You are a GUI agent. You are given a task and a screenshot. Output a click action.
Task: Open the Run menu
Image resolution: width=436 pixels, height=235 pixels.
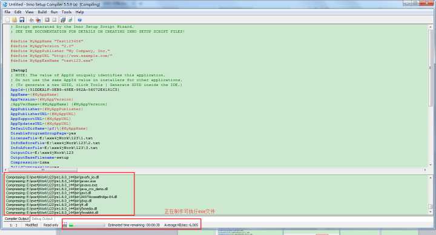click(54, 12)
